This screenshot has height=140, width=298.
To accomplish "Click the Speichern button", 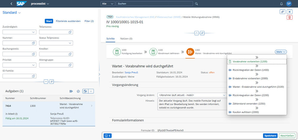I will click(270, 136).
